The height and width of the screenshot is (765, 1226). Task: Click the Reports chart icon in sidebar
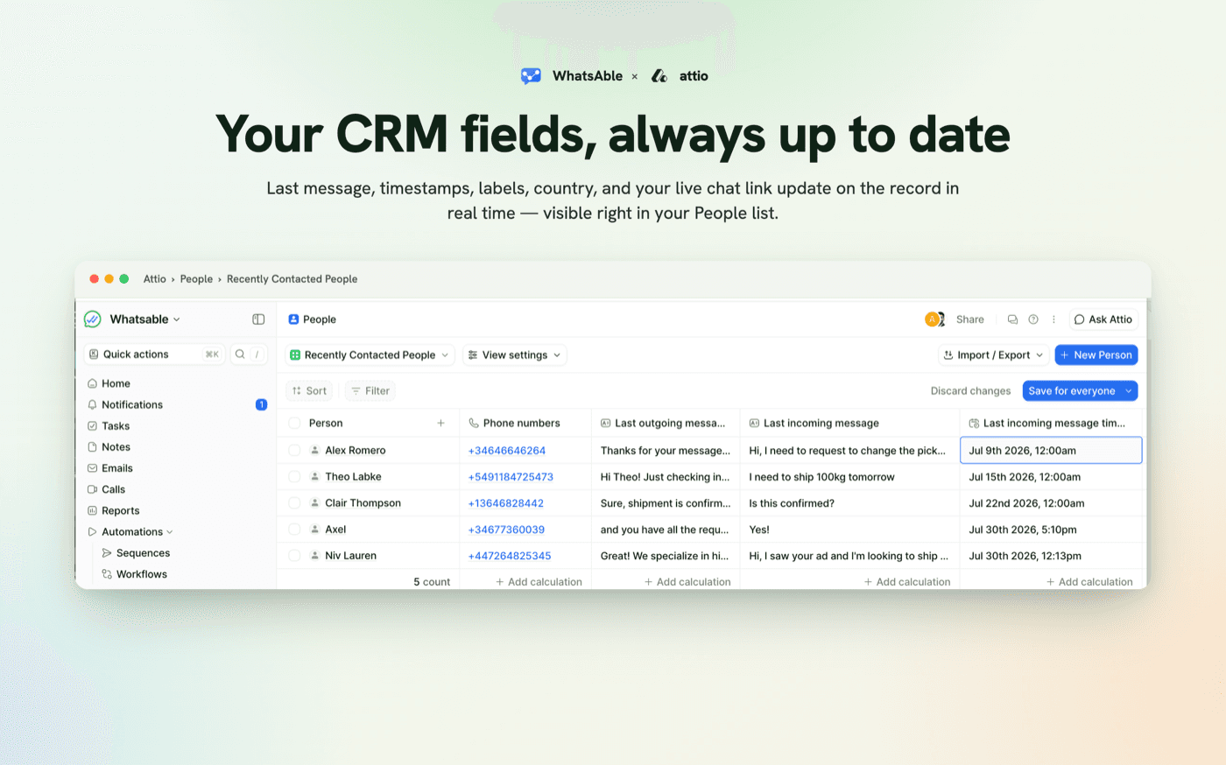point(92,510)
